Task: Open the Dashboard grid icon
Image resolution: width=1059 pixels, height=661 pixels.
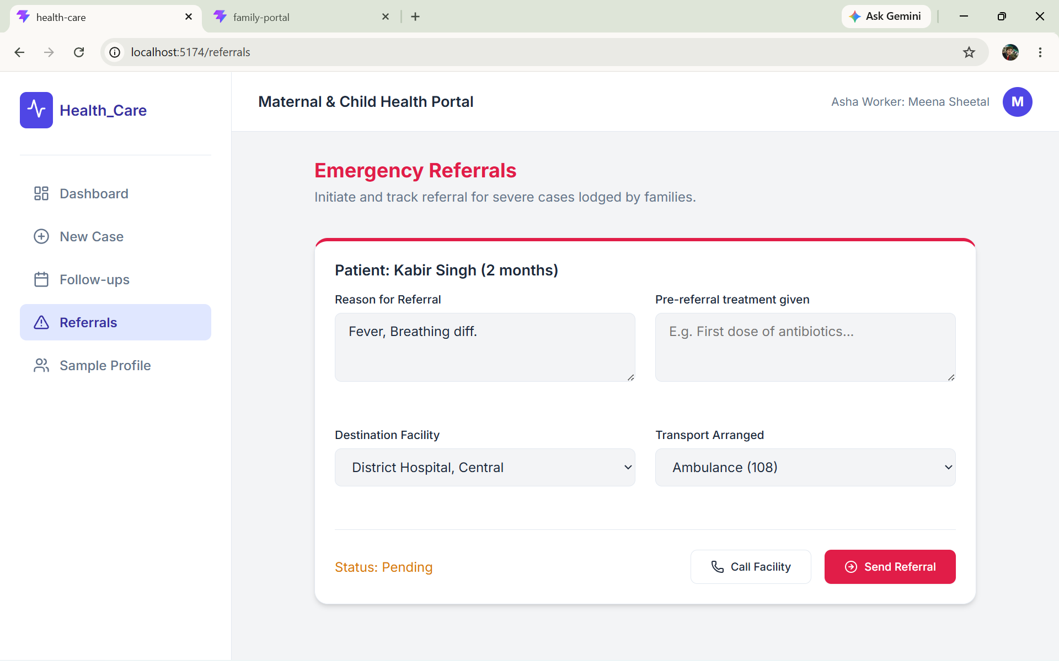Action: [41, 193]
